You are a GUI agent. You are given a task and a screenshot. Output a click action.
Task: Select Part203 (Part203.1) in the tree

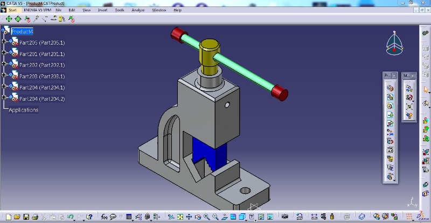(42, 76)
